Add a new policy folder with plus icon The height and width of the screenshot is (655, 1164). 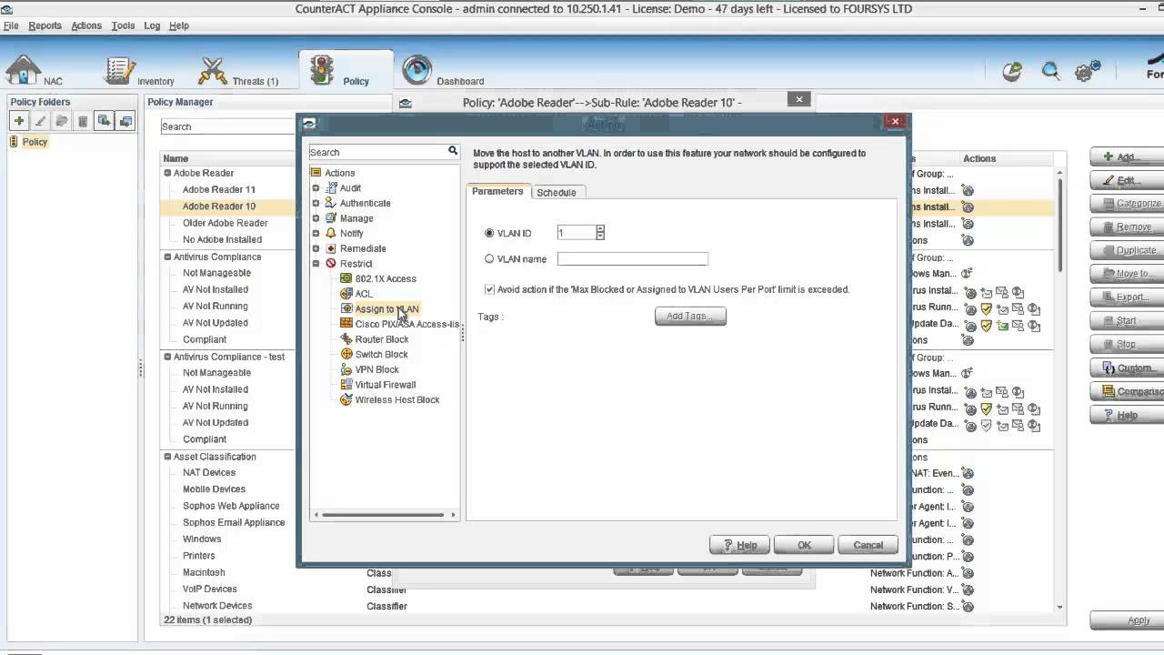(x=18, y=121)
